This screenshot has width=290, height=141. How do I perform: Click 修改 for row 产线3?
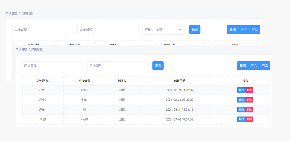(x=241, y=90)
